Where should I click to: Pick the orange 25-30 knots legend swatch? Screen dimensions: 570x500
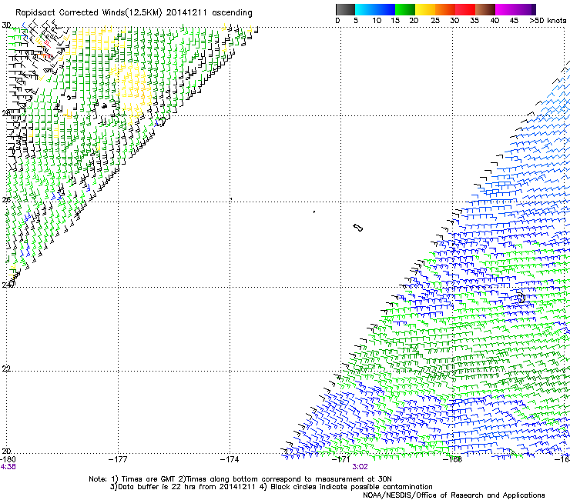pos(445,9)
